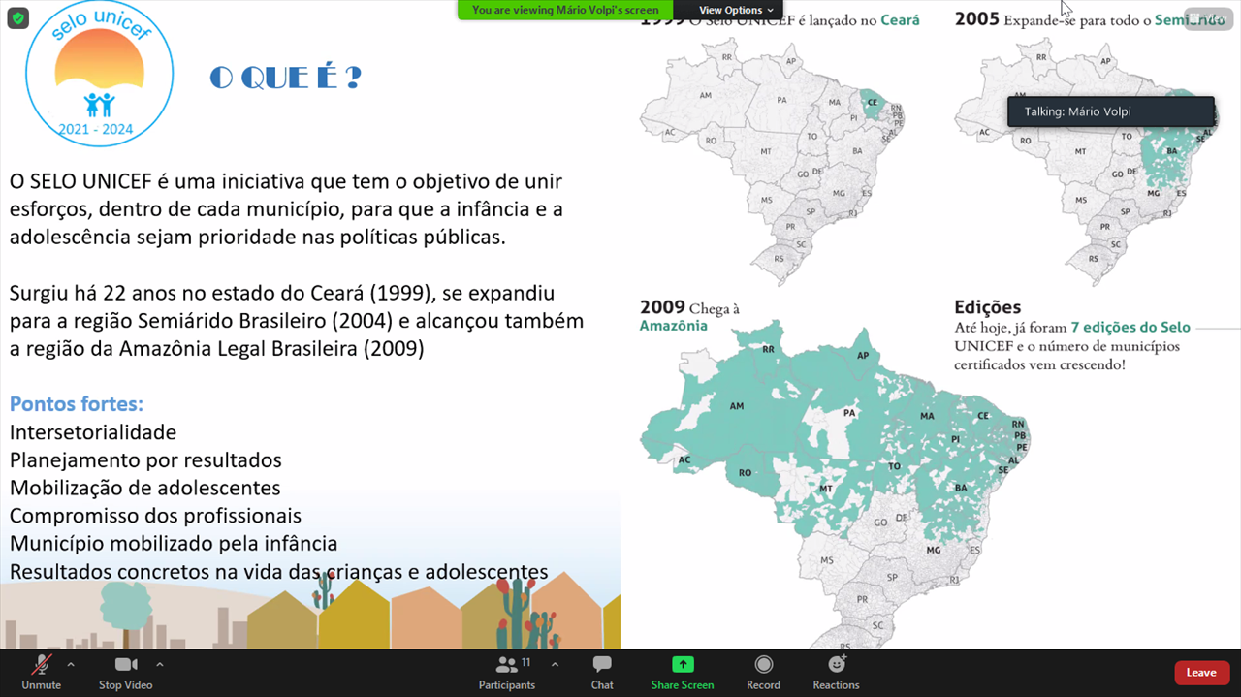Open the Chat panel
The image size is (1241, 697).
tap(602, 672)
